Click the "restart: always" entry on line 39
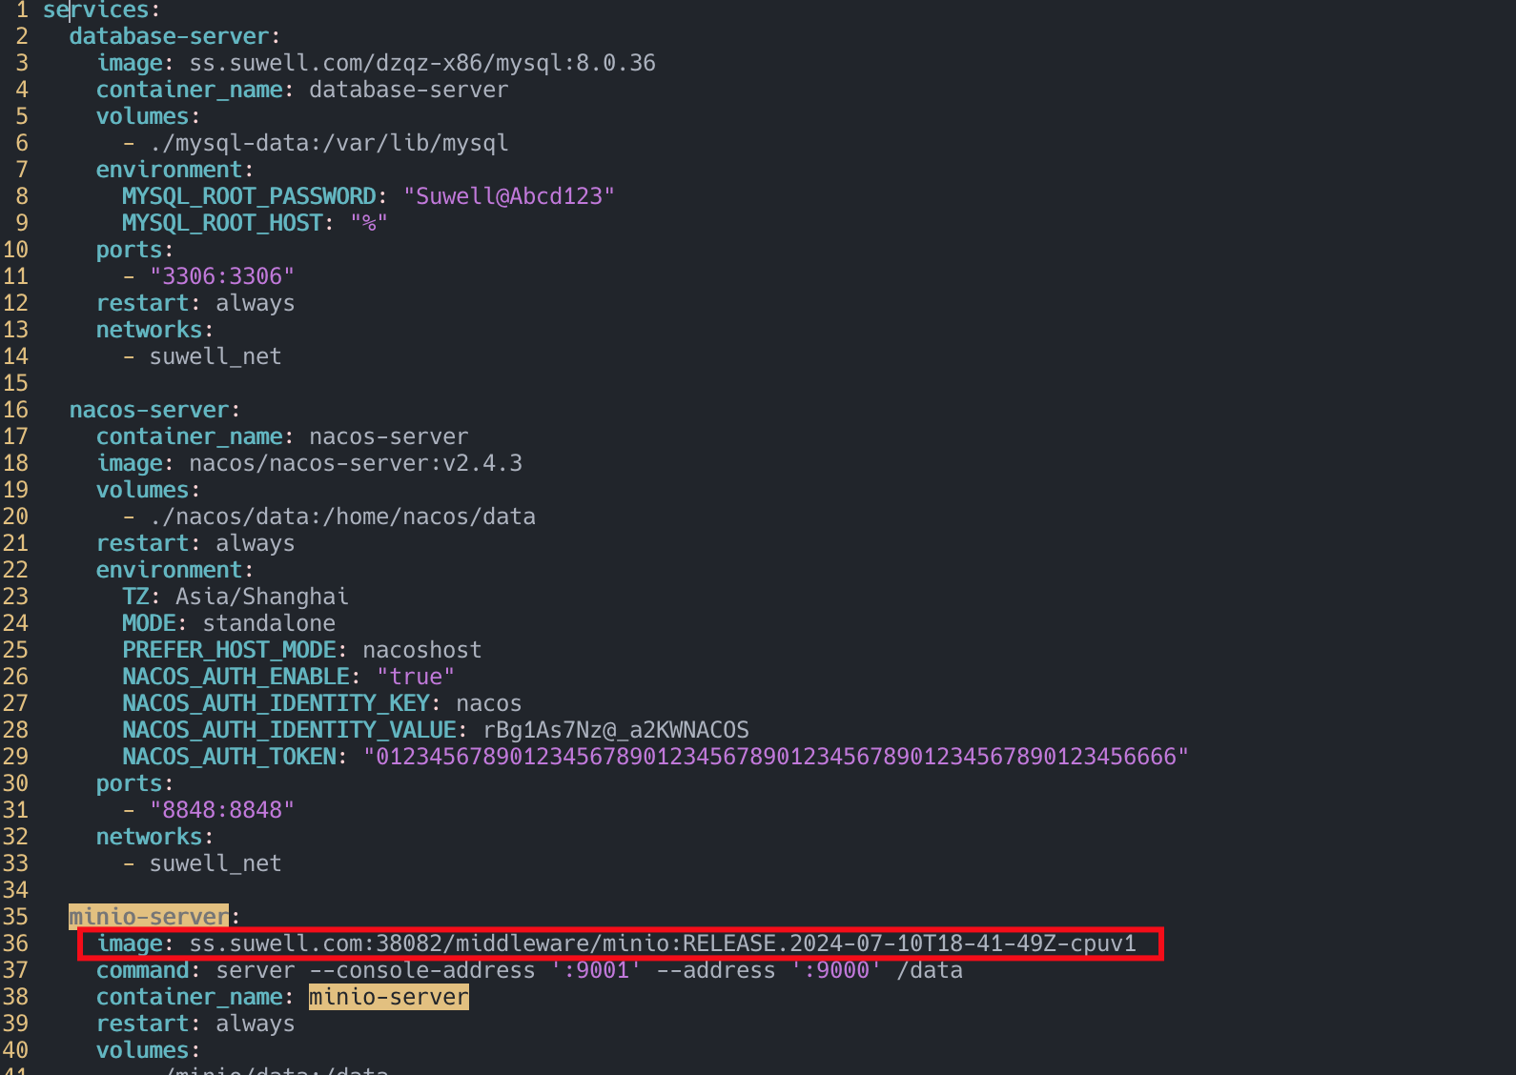Screen dimensions: 1516x1075 pos(195,1024)
